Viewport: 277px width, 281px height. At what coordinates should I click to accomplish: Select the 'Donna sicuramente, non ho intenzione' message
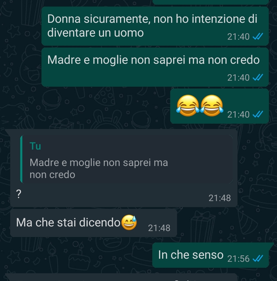coord(155,26)
